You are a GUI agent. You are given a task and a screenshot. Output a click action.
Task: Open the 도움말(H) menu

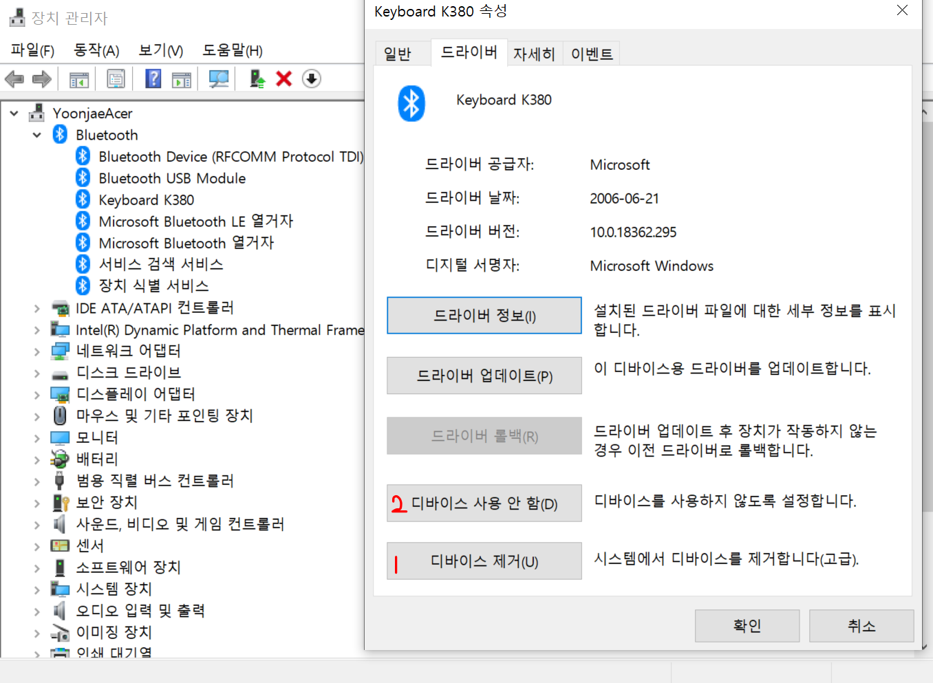coord(233,50)
